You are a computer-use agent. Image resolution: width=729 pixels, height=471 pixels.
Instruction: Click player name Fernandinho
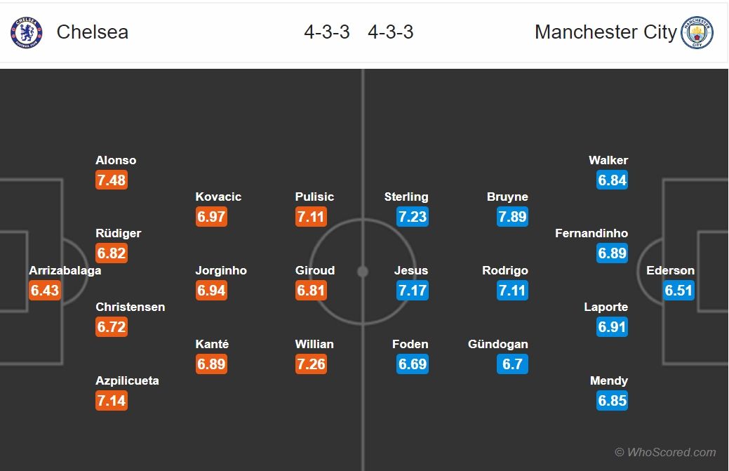(591, 233)
